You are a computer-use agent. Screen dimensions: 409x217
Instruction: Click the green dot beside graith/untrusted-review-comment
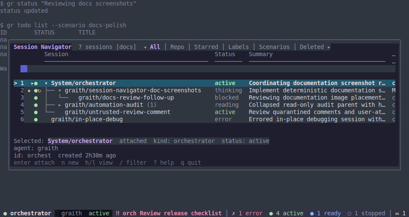click(36, 112)
